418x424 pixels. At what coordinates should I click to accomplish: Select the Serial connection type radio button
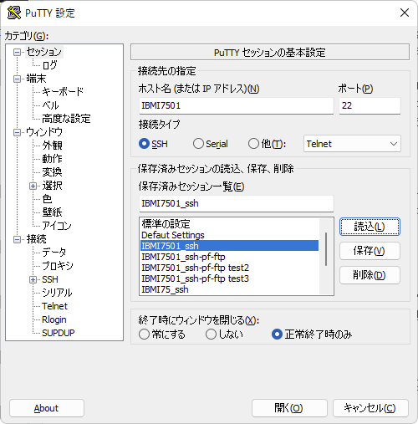coord(198,144)
